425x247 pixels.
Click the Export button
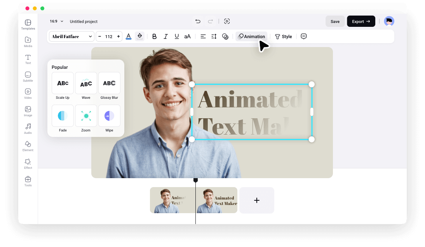point(361,21)
